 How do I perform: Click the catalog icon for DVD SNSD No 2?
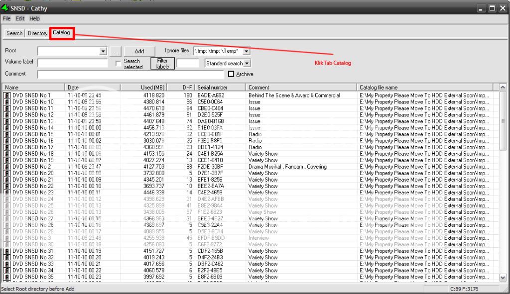point(7,167)
